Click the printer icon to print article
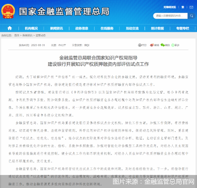This screenshot has width=197, height=188. [139, 45]
